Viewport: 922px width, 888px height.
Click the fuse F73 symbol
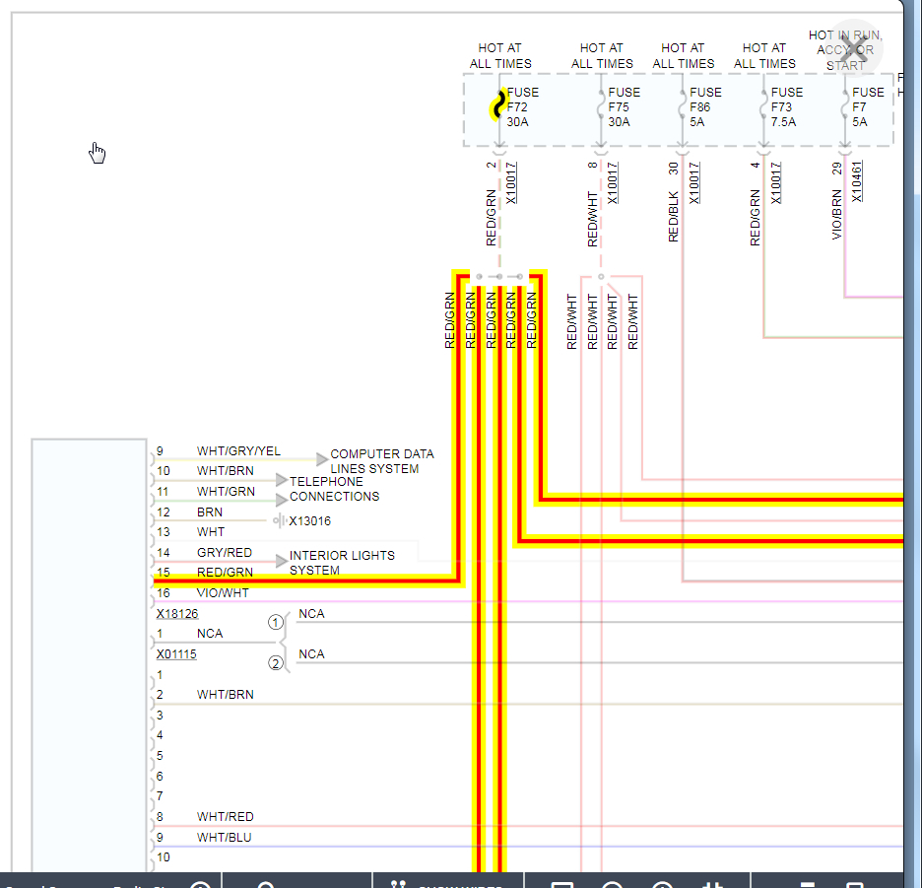coord(763,106)
